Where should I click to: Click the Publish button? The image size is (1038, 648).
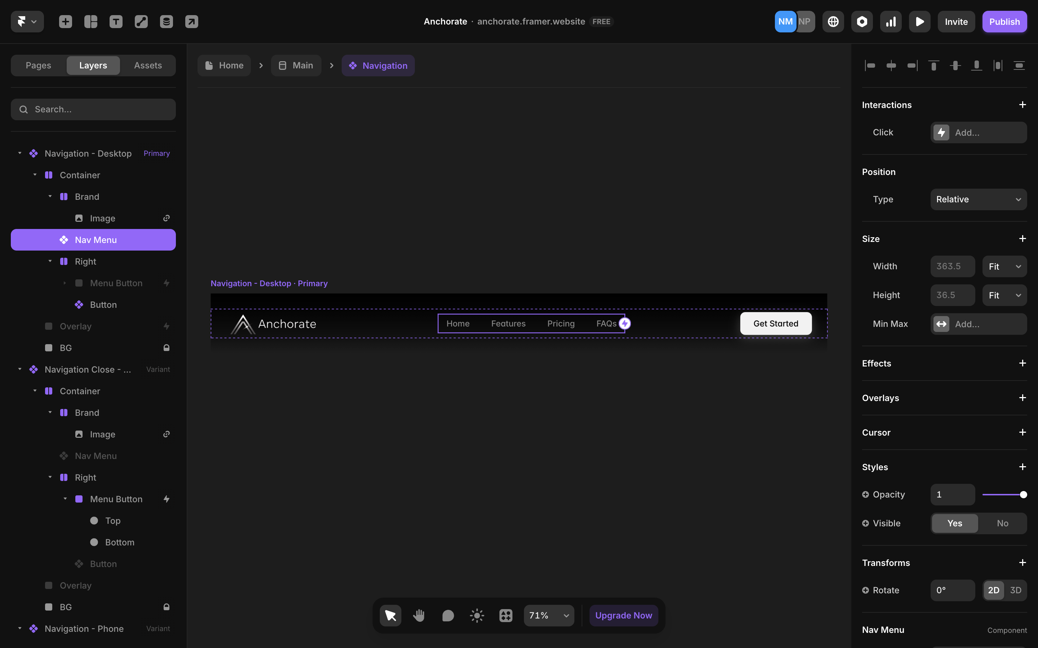tap(1004, 22)
